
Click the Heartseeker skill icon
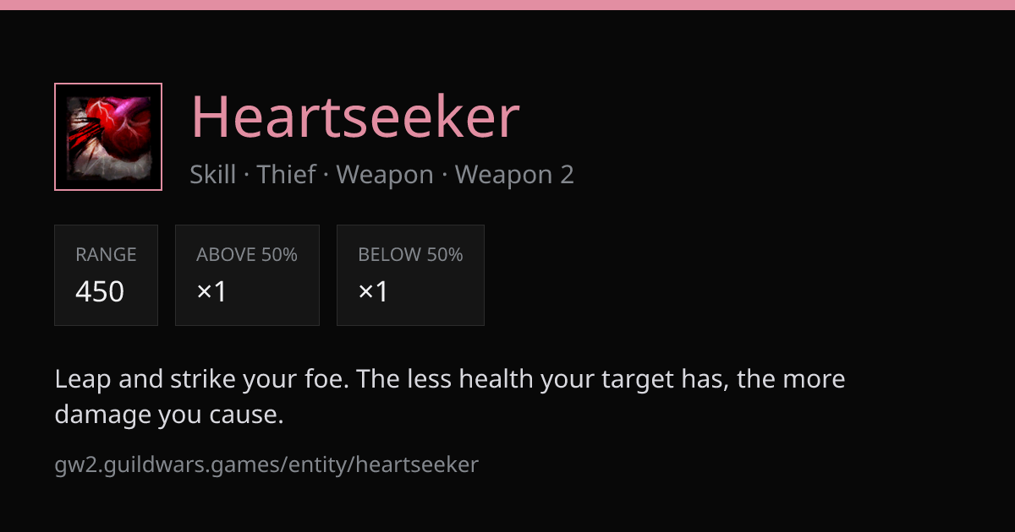coord(108,137)
